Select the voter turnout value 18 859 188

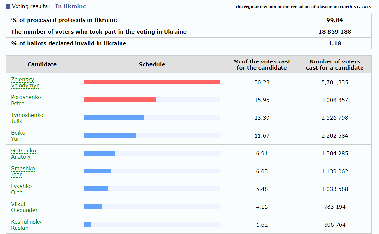click(335, 32)
